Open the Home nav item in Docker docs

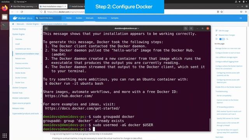(69, 18)
